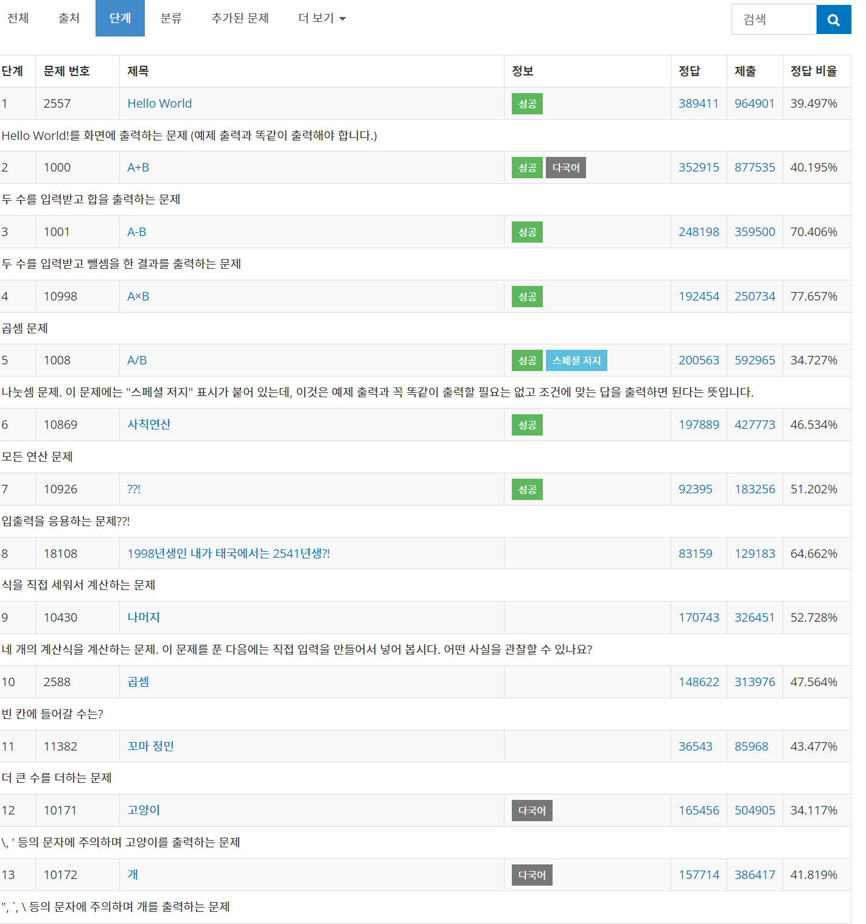Click 성공 badge in A-B row
This screenshot has width=866, height=924.
[x=527, y=232]
